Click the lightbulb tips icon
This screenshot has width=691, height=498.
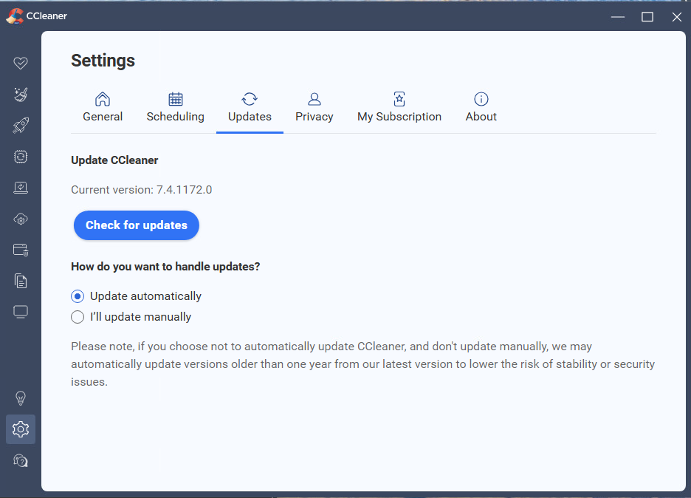pos(21,398)
